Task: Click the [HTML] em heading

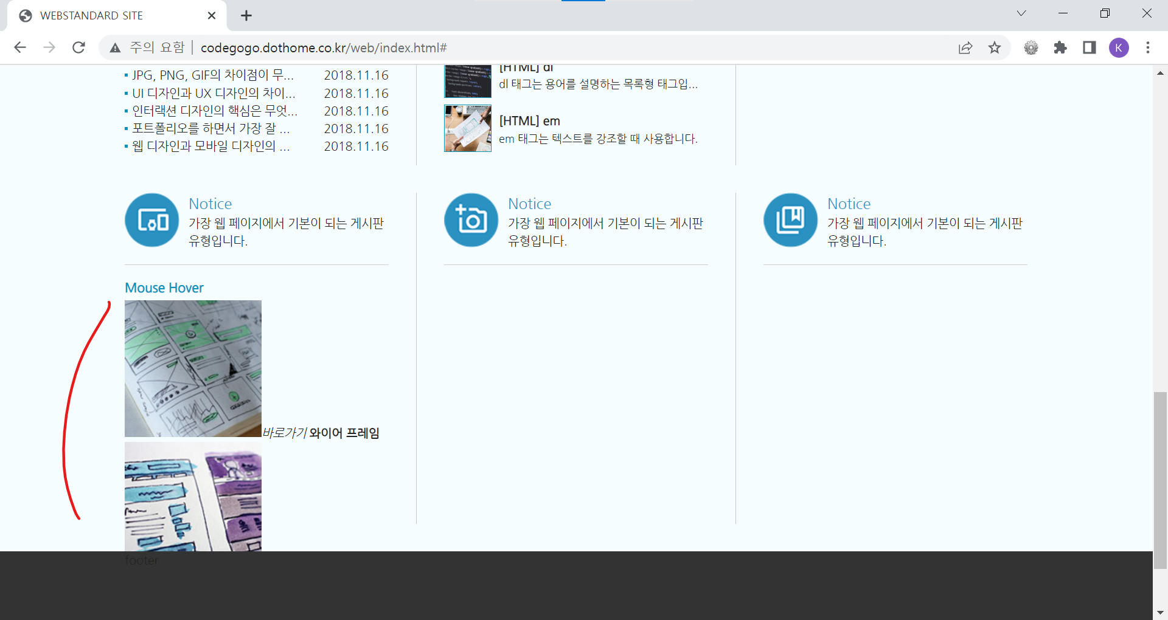Action: pos(529,121)
